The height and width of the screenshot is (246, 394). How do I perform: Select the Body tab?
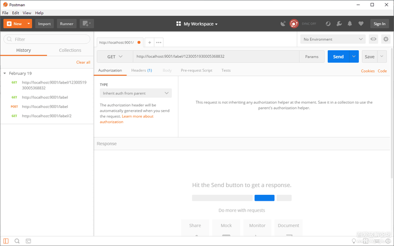pyautogui.click(x=167, y=70)
